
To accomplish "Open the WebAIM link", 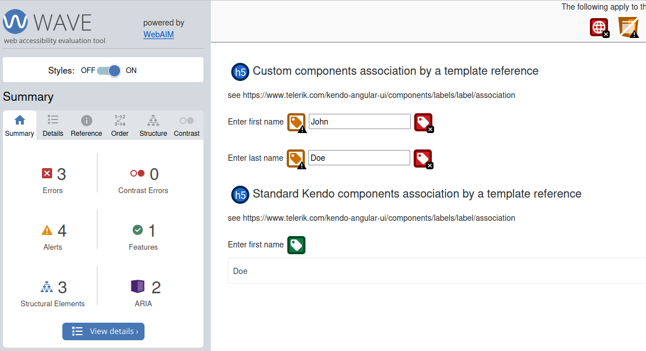I will tap(159, 35).
